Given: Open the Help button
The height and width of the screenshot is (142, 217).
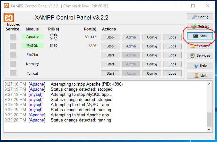Looking at the screenshot, I should tap(200, 65).
